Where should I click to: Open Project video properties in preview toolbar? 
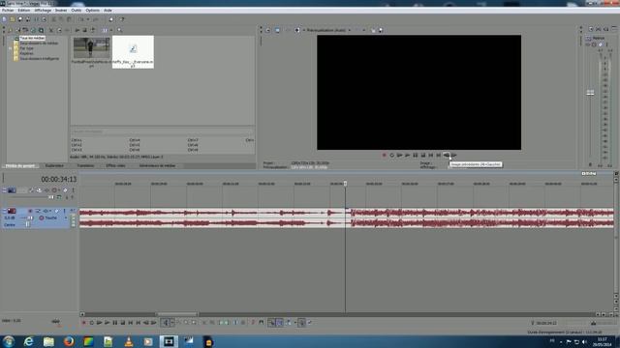pos(267,30)
